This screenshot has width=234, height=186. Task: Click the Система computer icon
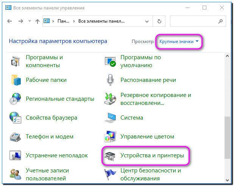[110, 118]
